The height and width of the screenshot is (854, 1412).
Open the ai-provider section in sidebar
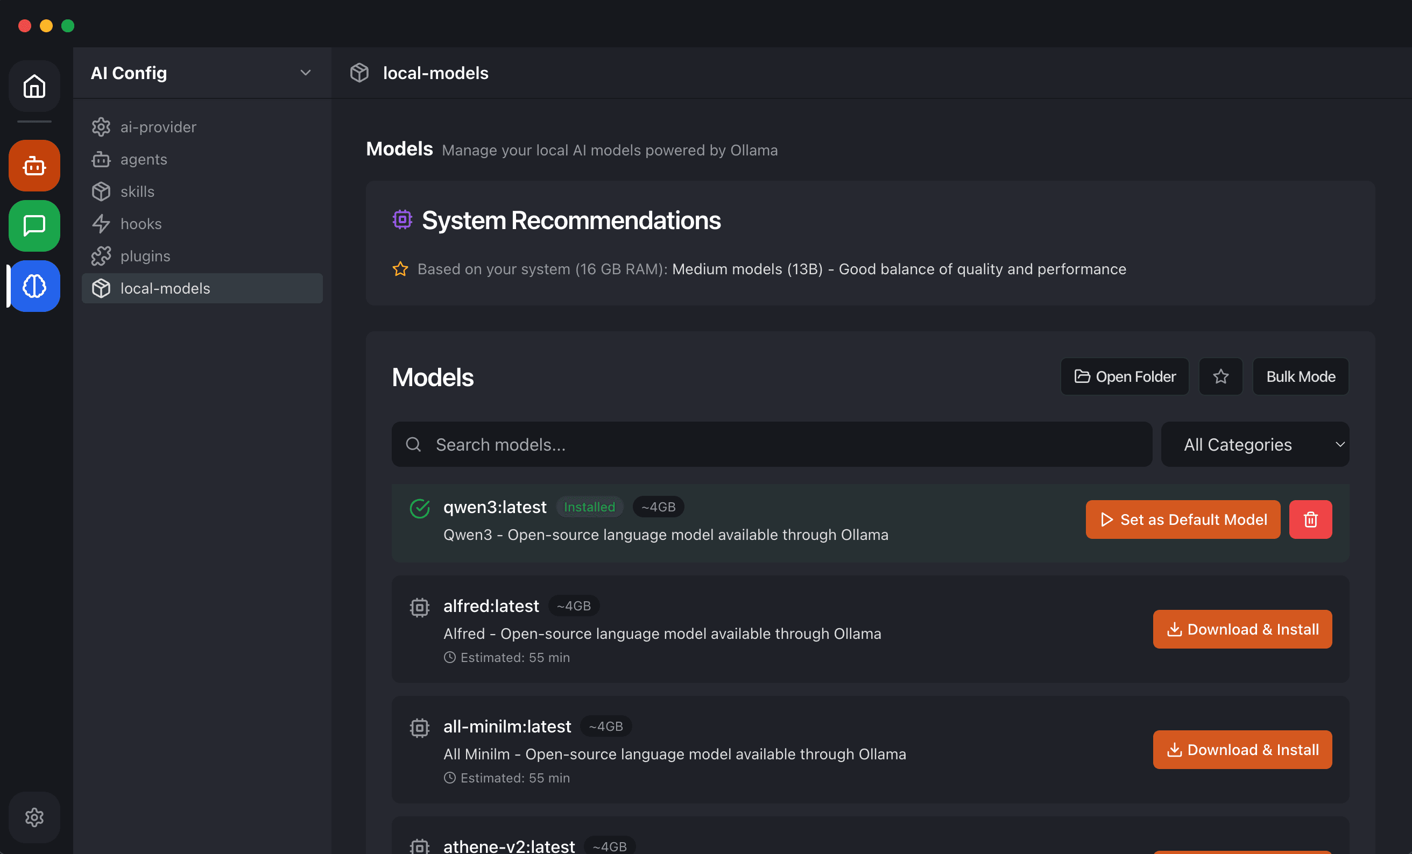[x=158, y=127]
